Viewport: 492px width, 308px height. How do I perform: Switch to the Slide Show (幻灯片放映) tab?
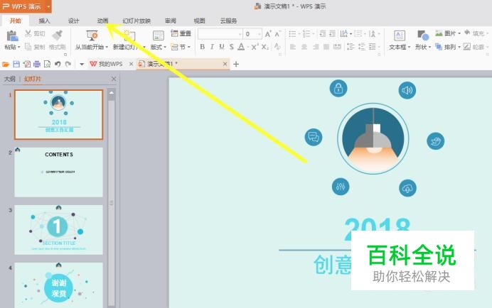[x=137, y=21]
